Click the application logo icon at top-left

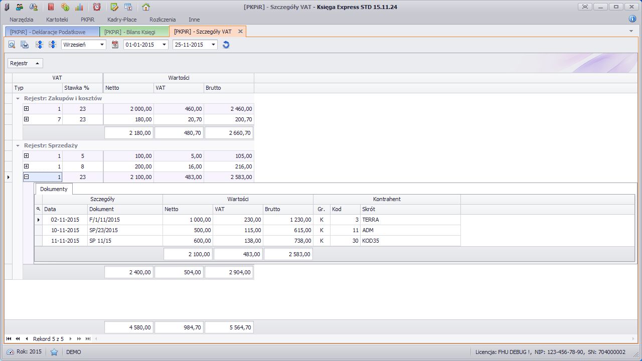(7, 7)
